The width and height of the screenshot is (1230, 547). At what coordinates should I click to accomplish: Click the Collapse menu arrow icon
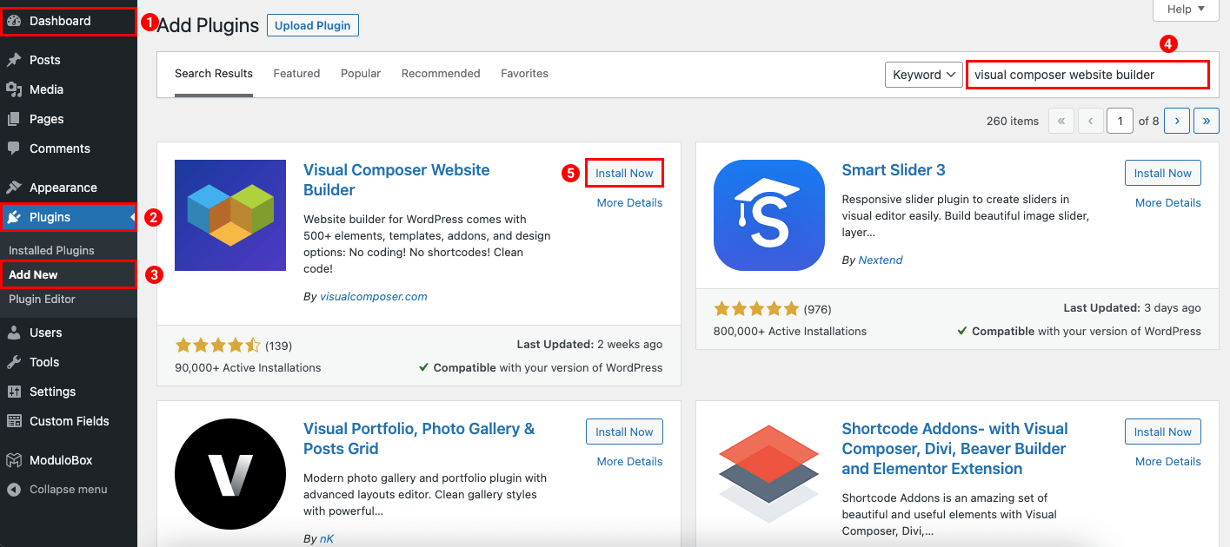[14, 490]
